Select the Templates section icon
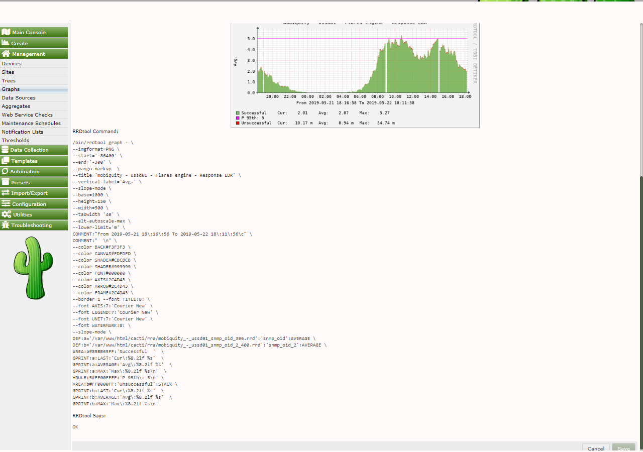This screenshot has height=452, width=643. (6, 161)
